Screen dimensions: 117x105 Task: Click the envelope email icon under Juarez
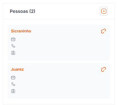13,78
